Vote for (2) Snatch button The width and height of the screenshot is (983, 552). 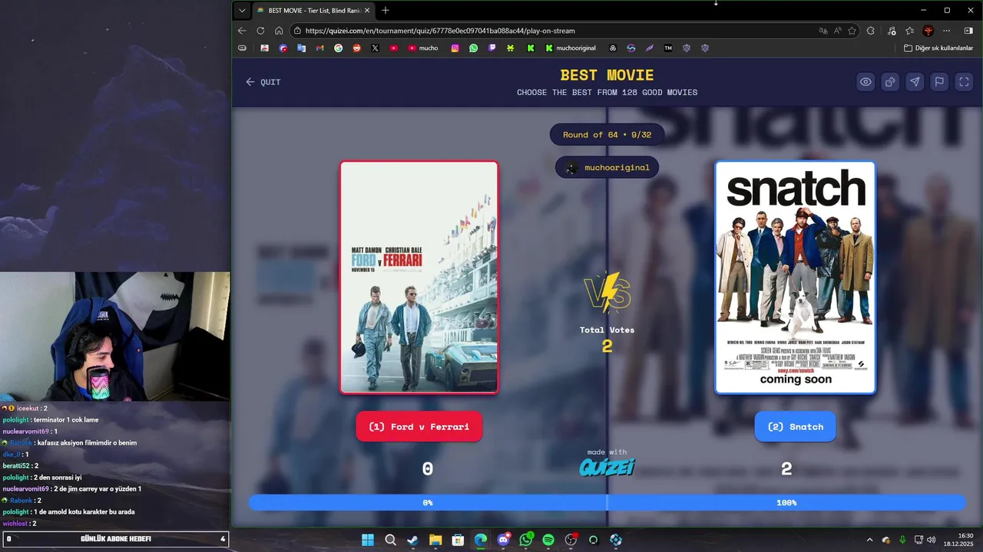click(796, 427)
